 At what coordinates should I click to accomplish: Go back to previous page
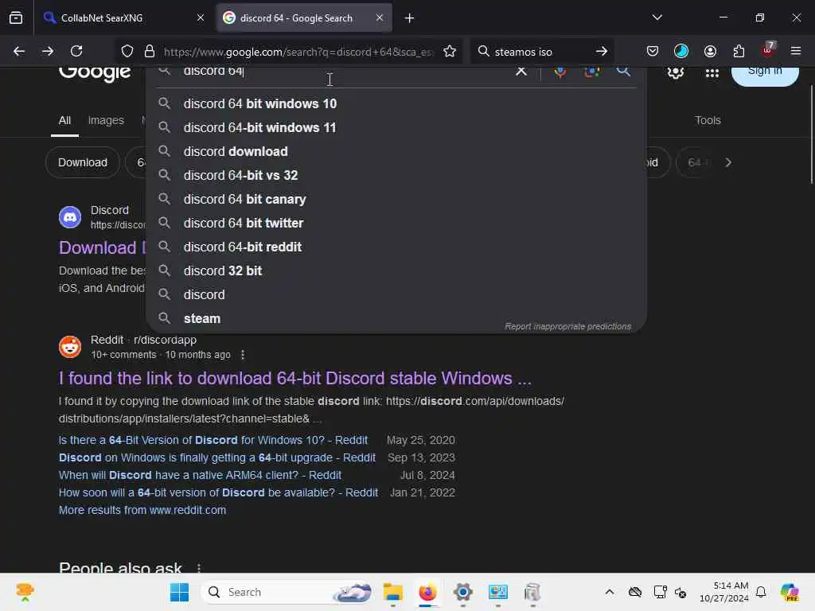coord(19,51)
